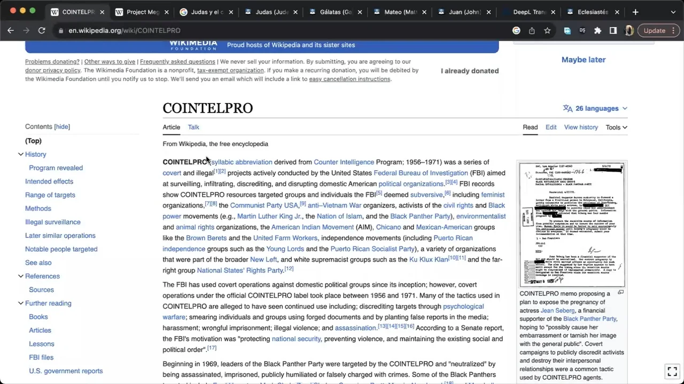
Task: Click the COINTELPRO memo thumbnail image
Action: click(x=572, y=225)
